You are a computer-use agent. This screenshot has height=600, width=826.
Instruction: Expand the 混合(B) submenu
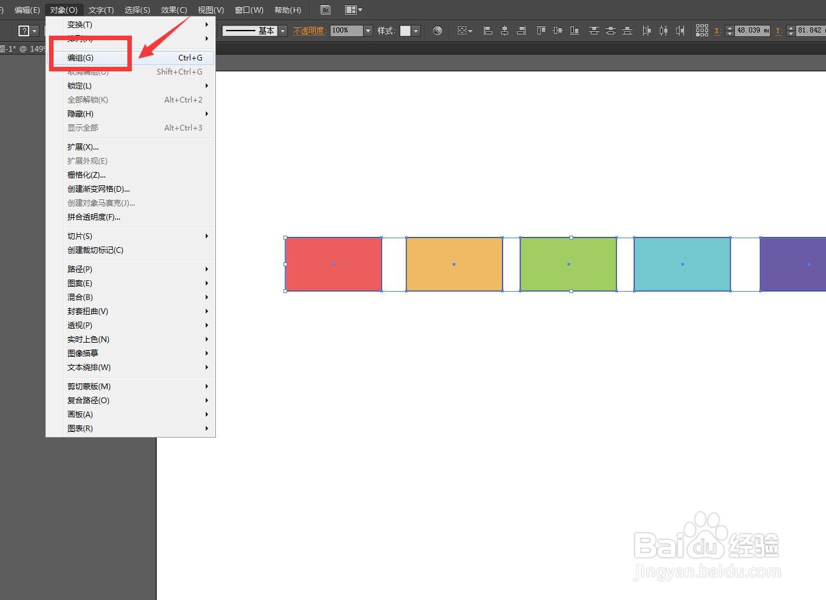[131, 297]
